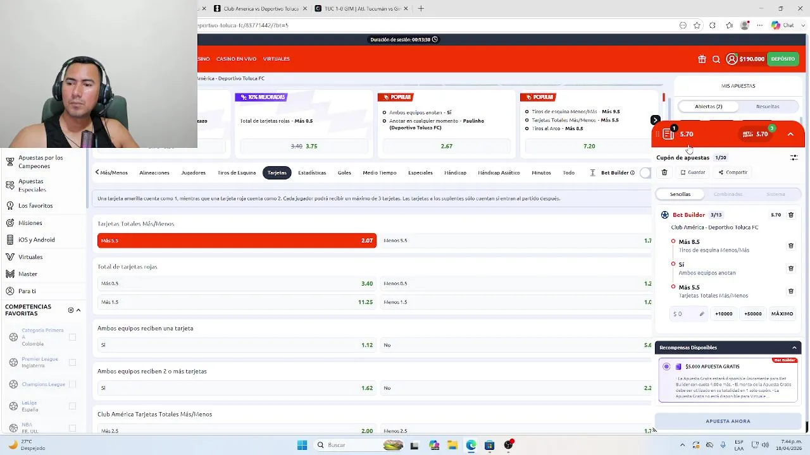Viewport: 810px width, 455px height.
Task: Collapse Competencias Favoritas section chevron
Action: click(78, 310)
